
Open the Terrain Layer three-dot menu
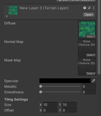click(94, 8)
